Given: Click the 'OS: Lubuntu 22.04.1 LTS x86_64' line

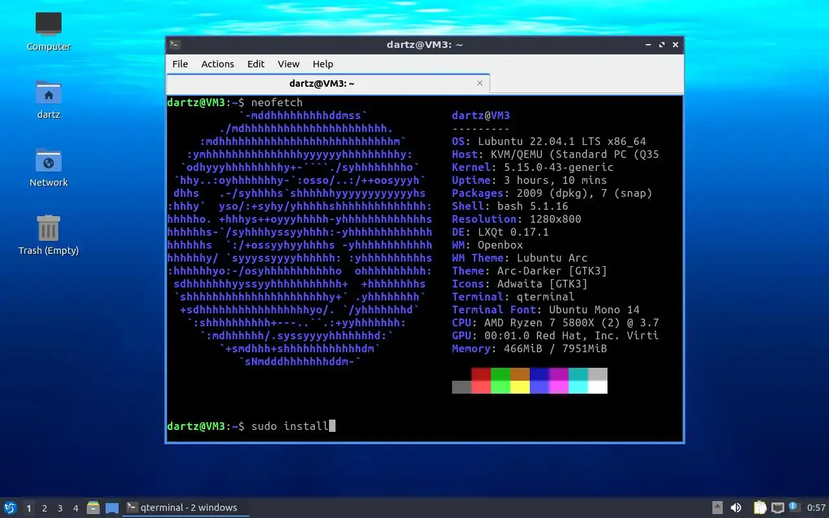Looking at the screenshot, I should [x=549, y=141].
